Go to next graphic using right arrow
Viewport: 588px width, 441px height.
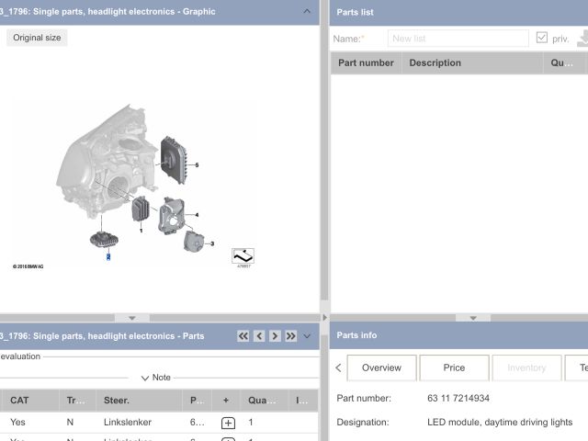275,336
